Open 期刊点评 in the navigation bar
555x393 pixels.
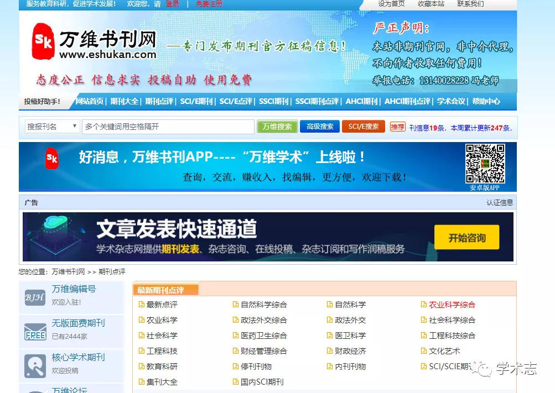coord(159,102)
